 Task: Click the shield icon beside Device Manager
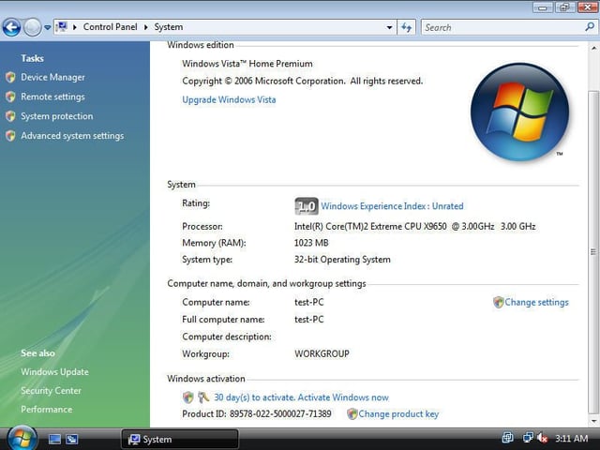tap(10, 77)
